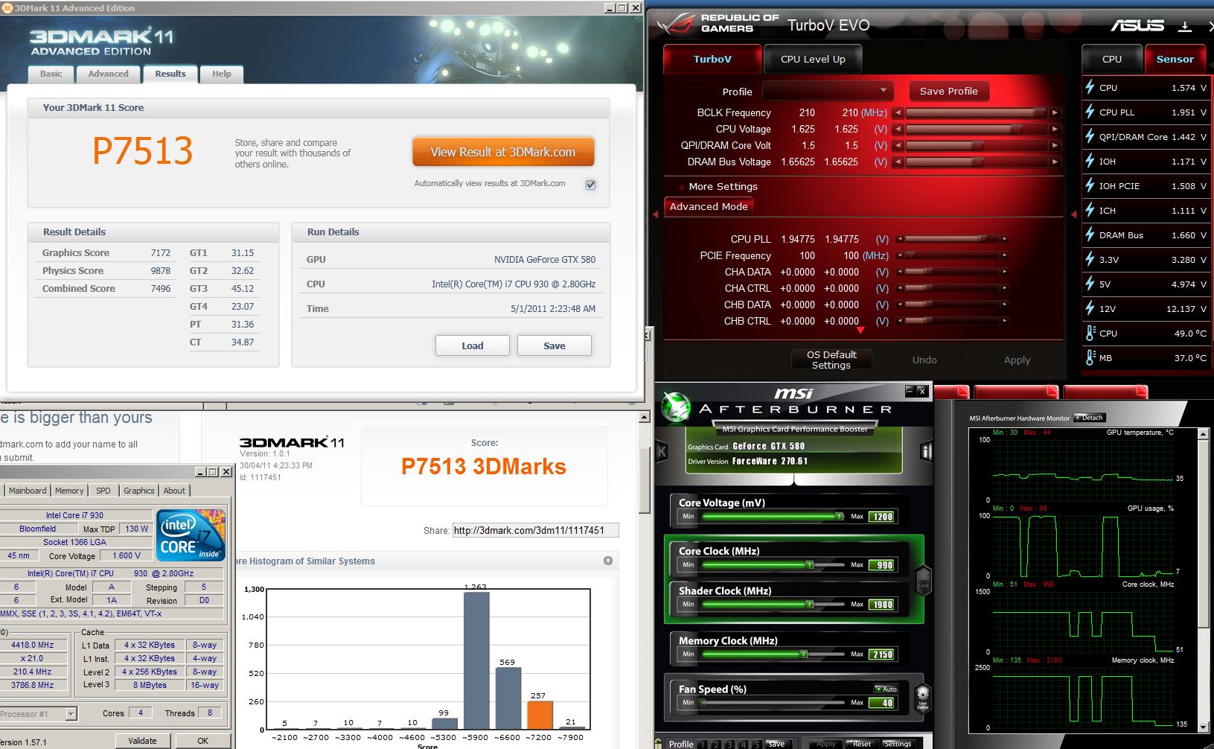Click Validate in CPU-Z
Viewport: 1214px width, 749px height.
(142, 741)
